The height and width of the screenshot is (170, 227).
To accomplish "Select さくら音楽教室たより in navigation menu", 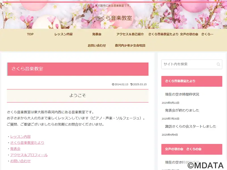I will pyautogui.click(x=163, y=34).
